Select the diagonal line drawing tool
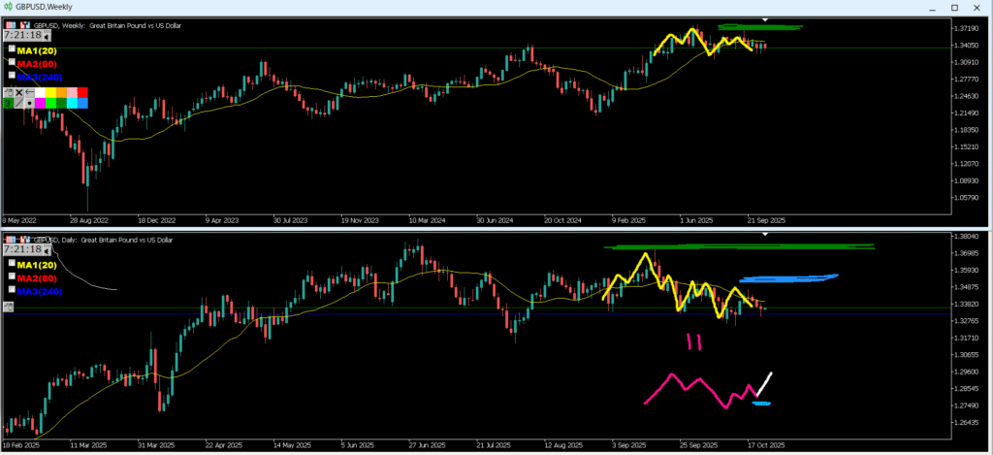993x455 pixels. point(18,103)
